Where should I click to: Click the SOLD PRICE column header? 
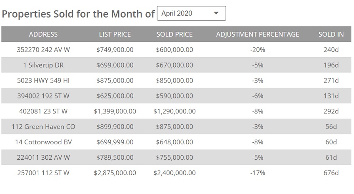[x=175, y=34]
